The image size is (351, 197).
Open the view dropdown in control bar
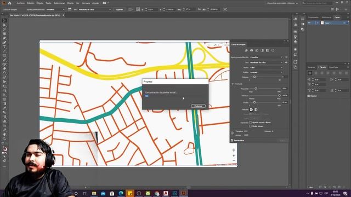click(95, 10)
